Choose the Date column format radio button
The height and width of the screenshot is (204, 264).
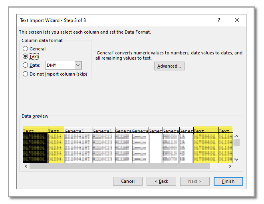click(32, 65)
